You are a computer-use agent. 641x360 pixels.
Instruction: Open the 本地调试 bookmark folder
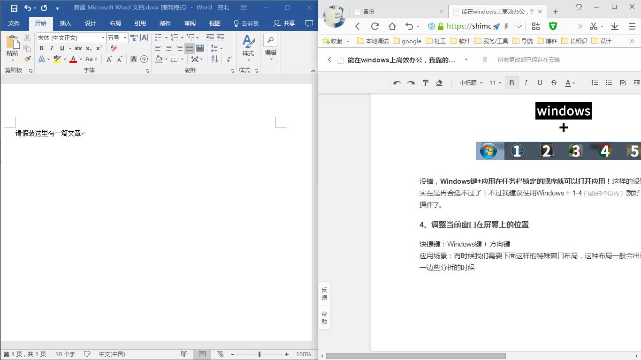(373, 41)
